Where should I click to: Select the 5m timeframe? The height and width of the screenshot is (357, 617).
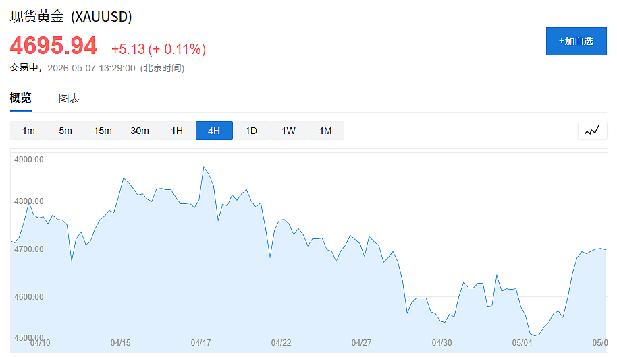pos(65,131)
